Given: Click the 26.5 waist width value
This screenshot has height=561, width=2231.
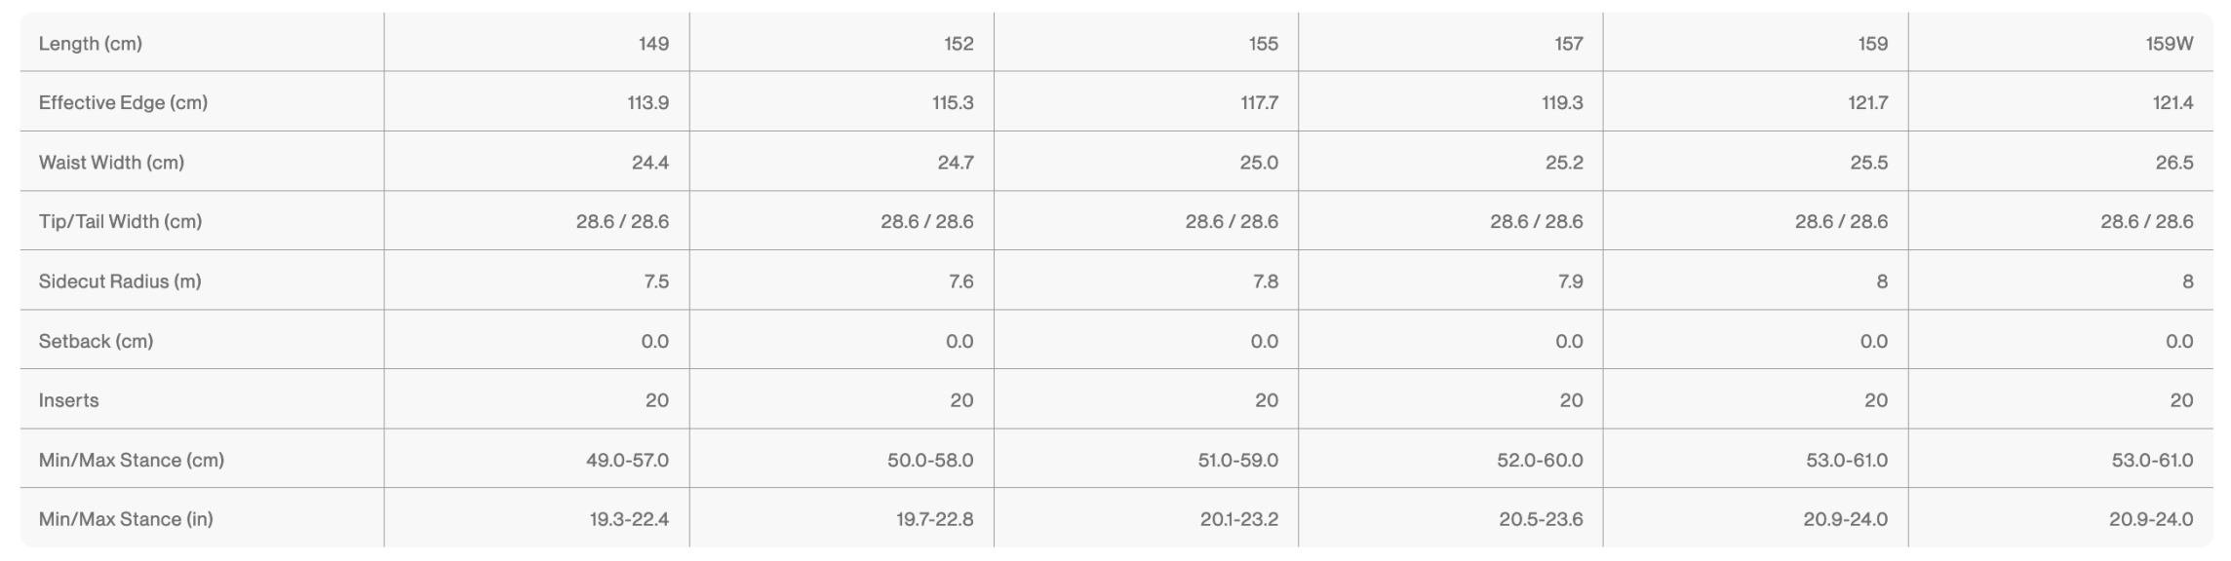Looking at the screenshot, I should pos(2173,163).
